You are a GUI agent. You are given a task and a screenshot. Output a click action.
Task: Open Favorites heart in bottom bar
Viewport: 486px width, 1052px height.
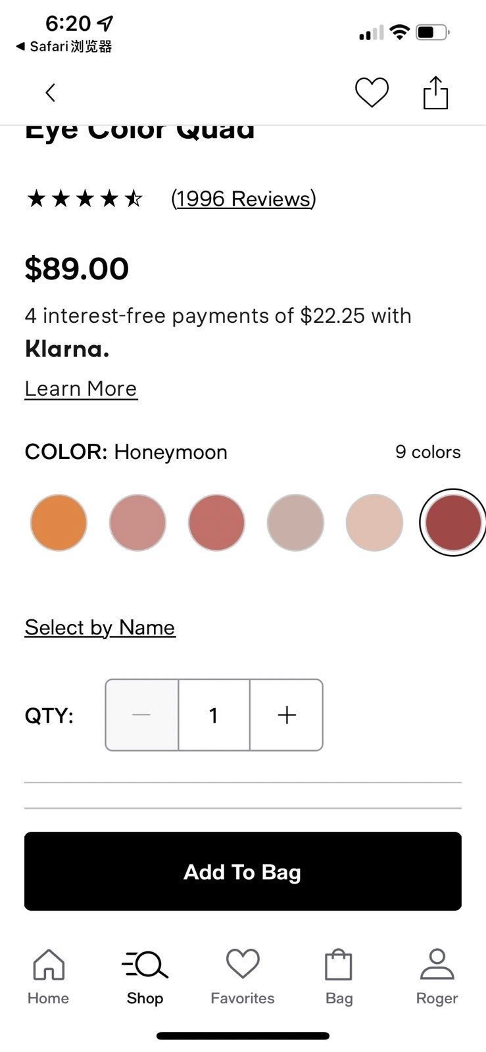[x=243, y=977]
